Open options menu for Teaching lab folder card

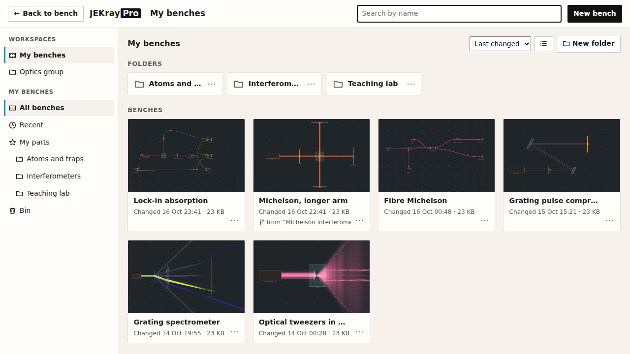[411, 84]
